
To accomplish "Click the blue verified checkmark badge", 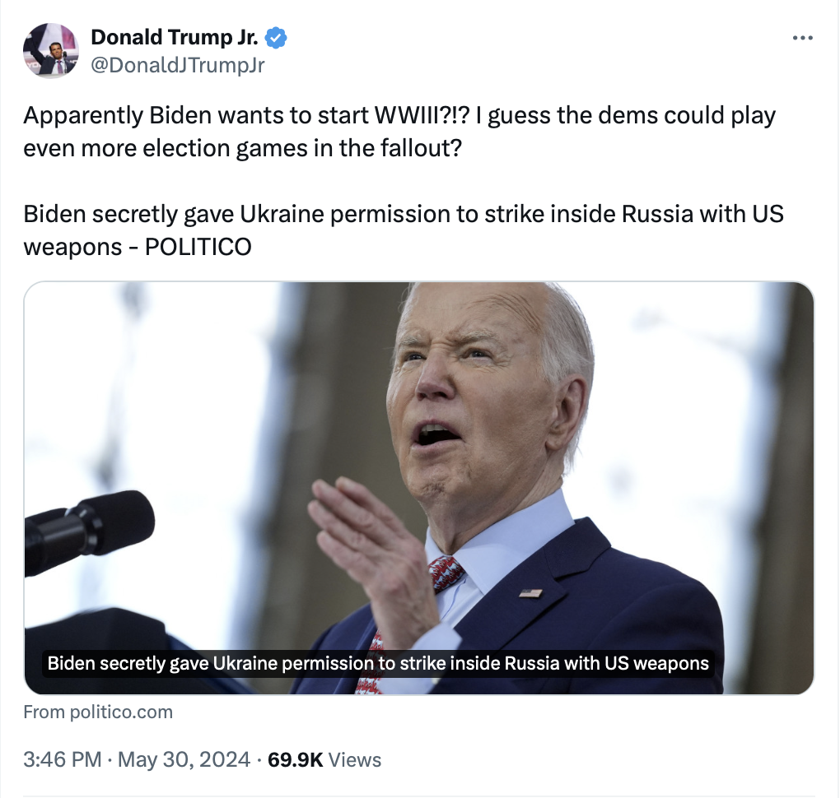I will [276, 38].
